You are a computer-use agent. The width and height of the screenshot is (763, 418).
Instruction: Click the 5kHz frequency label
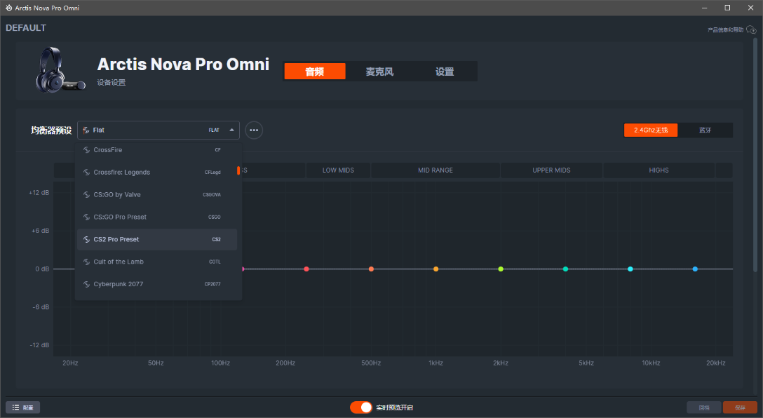click(x=586, y=363)
